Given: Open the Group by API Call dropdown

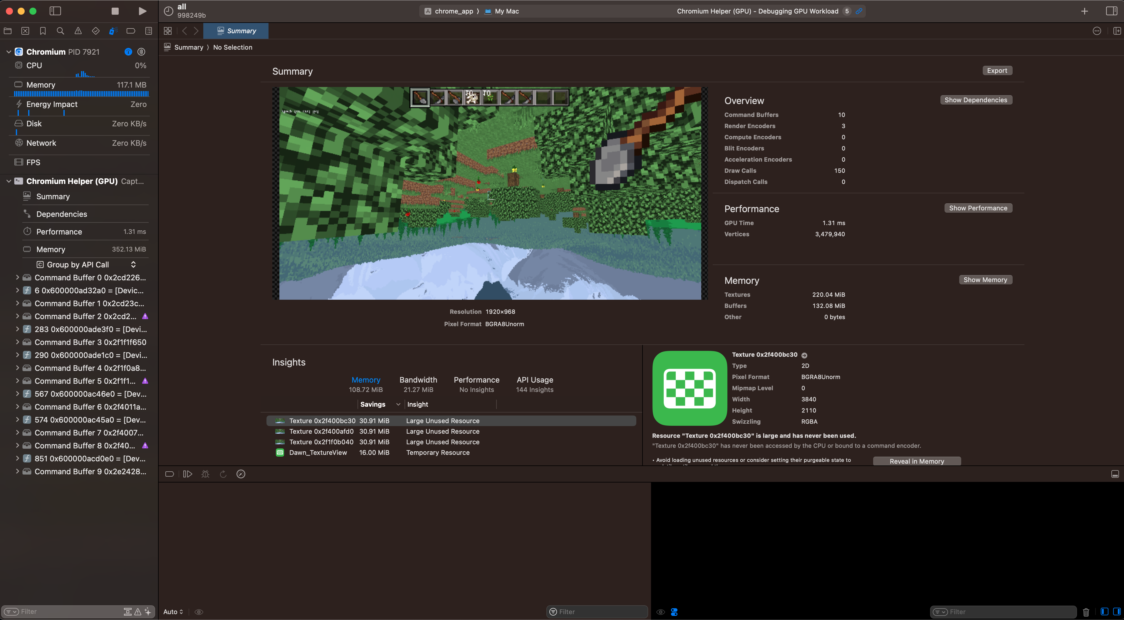Looking at the screenshot, I should tap(87, 265).
